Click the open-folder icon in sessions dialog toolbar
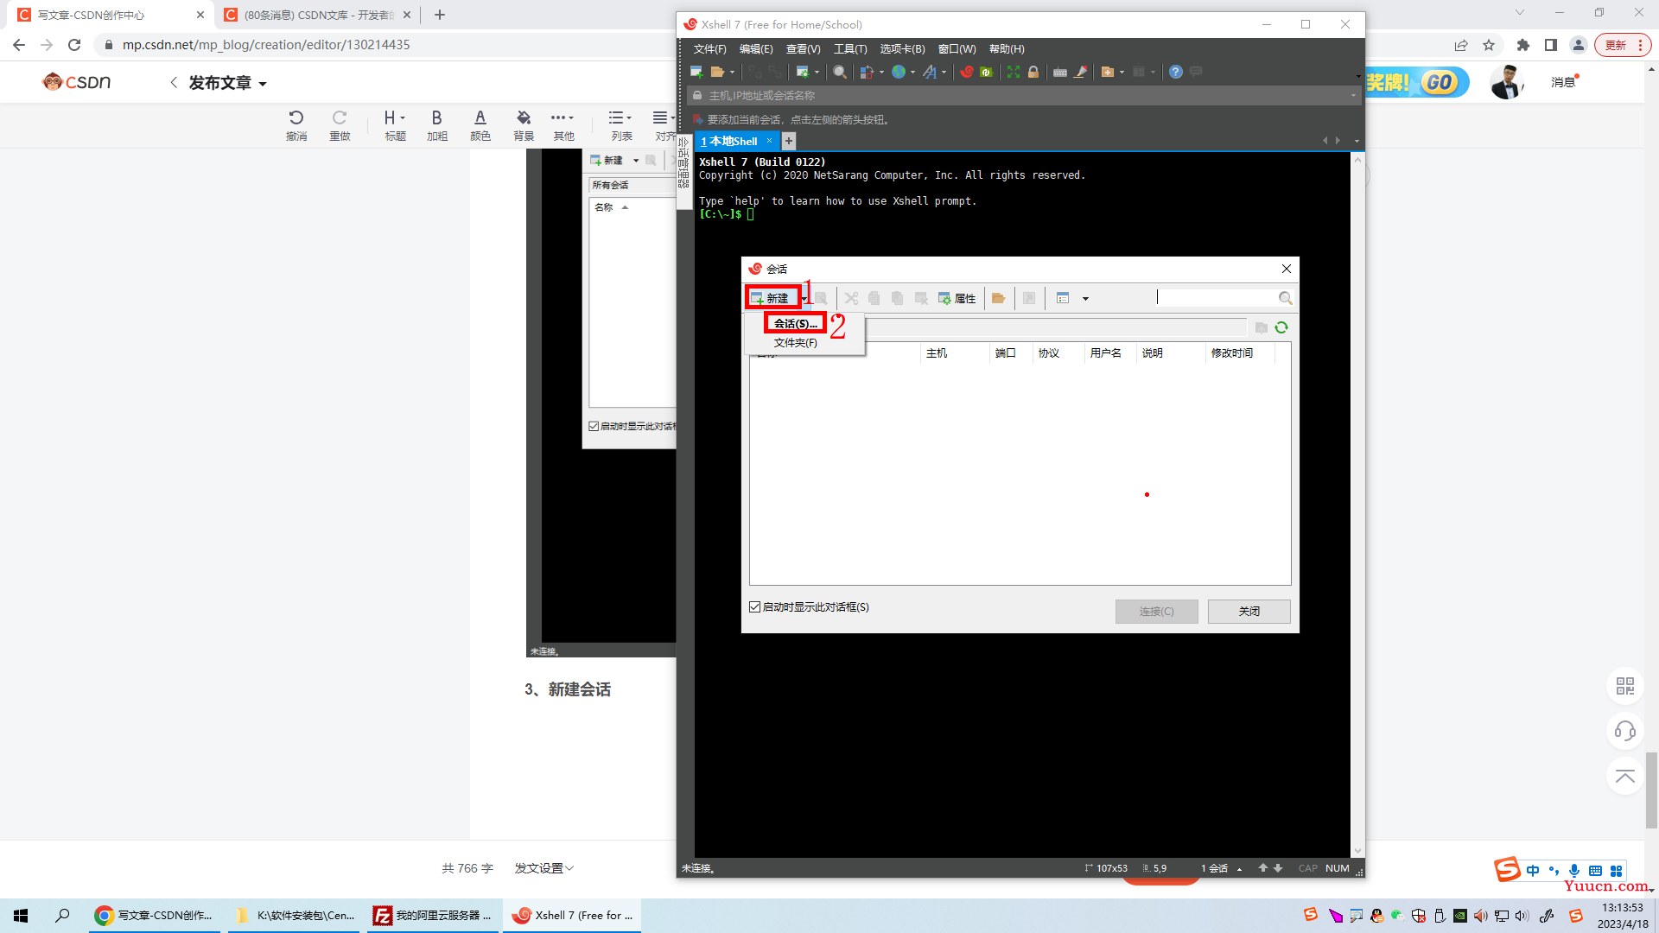 click(999, 298)
